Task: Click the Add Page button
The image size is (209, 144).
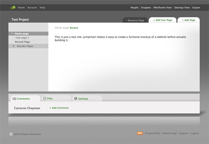Action: pyautogui.click(x=188, y=20)
